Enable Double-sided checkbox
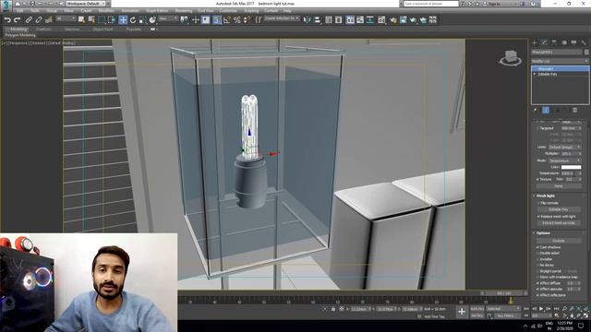 [x=537, y=254]
